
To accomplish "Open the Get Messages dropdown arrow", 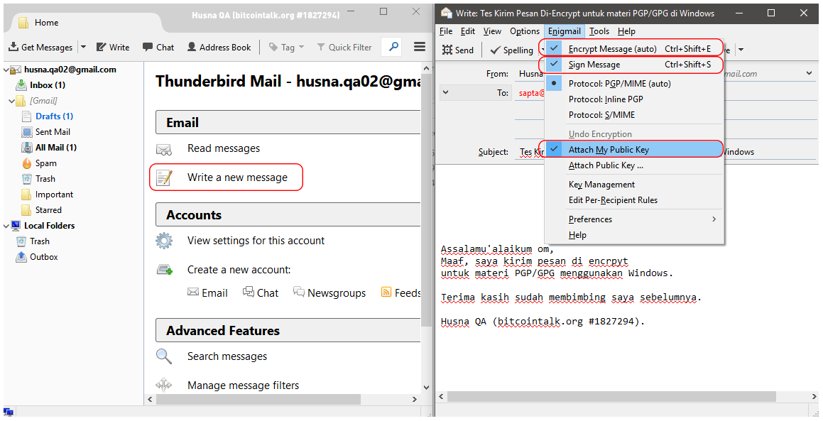I will point(83,48).
